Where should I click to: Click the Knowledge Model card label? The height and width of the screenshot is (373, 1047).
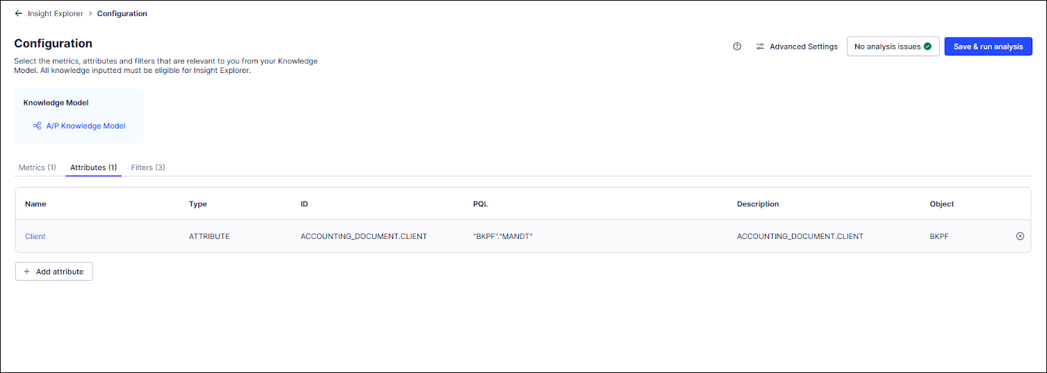[x=56, y=103]
